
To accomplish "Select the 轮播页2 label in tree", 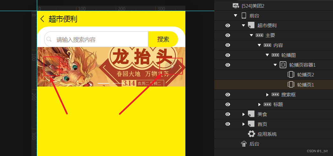I will tap(305, 75).
